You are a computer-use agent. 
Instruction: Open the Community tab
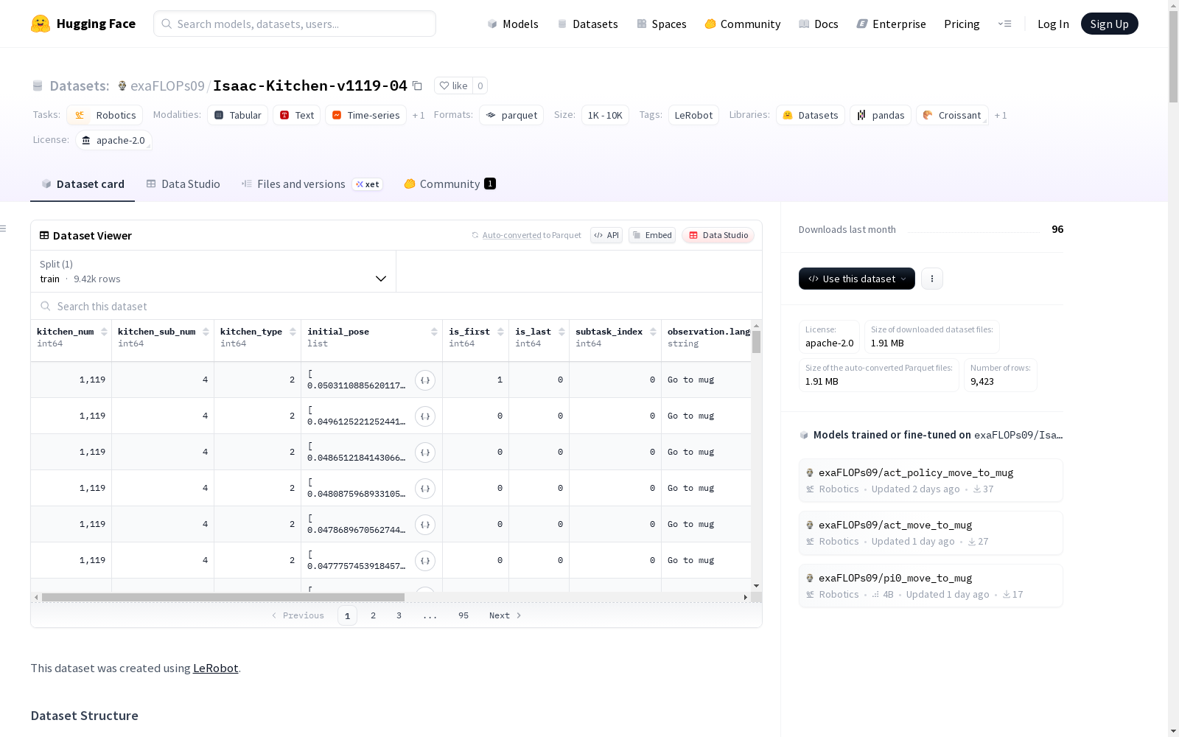pyautogui.click(x=449, y=184)
